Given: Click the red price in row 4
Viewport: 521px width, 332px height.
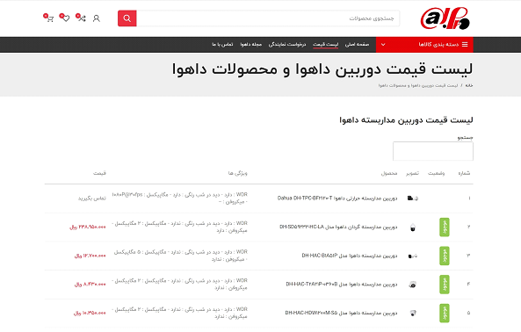Looking at the screenshot, I should (x=90, y=285).
